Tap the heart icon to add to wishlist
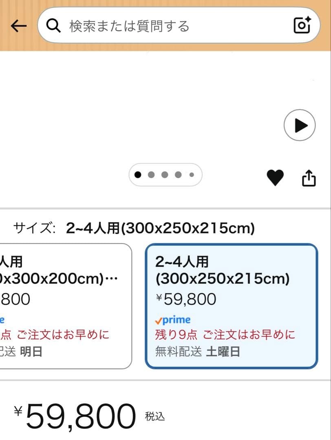 pos(276,177)
